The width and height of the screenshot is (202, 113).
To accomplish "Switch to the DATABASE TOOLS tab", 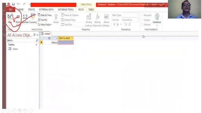I will coord(66,9).
